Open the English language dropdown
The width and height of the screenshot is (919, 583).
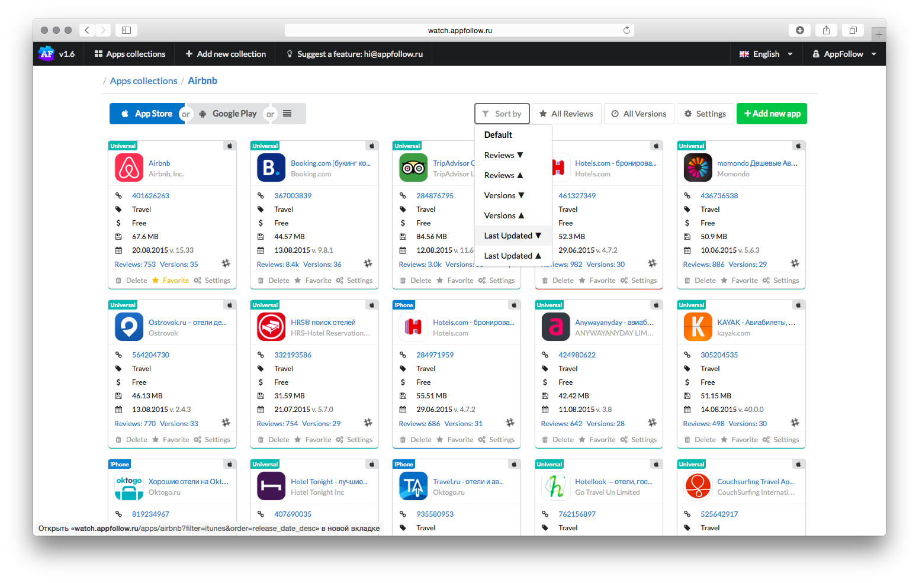coord(766,54)
